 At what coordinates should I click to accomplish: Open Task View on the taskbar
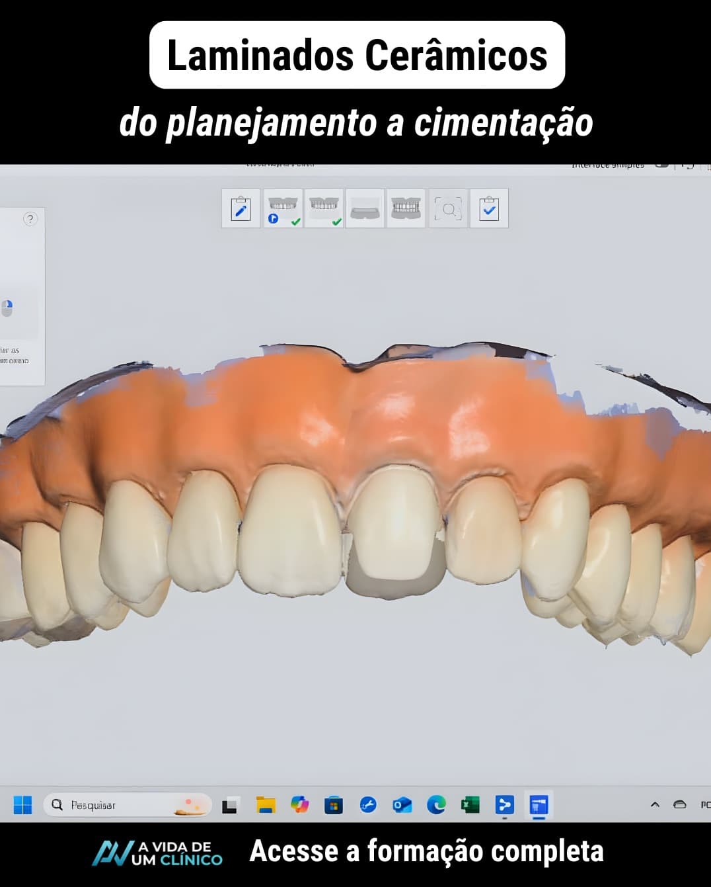[229, 806]
